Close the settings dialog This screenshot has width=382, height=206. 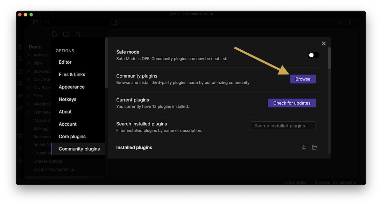click(x=324, y=43)
